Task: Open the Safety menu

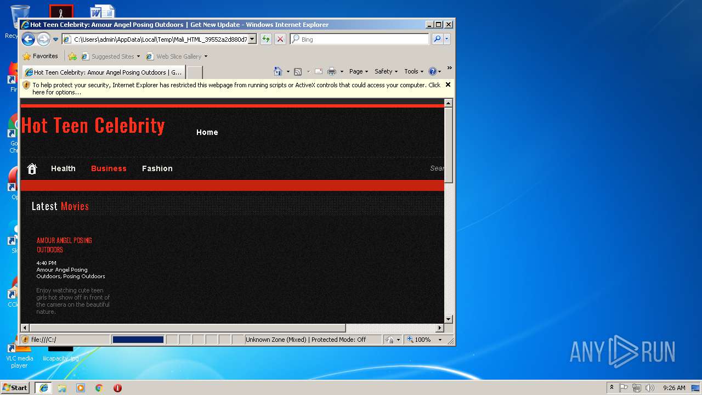Action: pyautogui.click(x=386, y=71)
